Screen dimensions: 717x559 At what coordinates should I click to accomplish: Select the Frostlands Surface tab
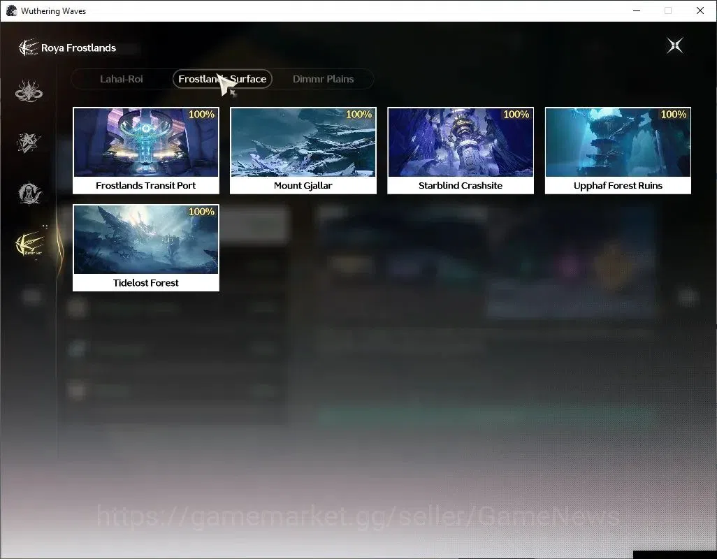click(222, 79)
